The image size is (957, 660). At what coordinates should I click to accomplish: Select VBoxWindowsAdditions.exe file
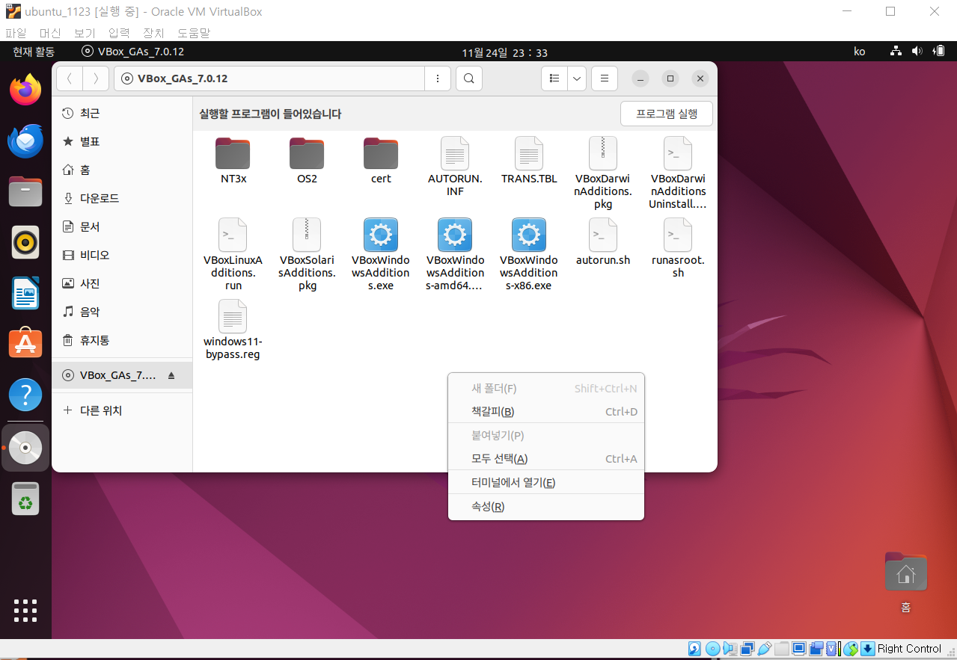381,255
